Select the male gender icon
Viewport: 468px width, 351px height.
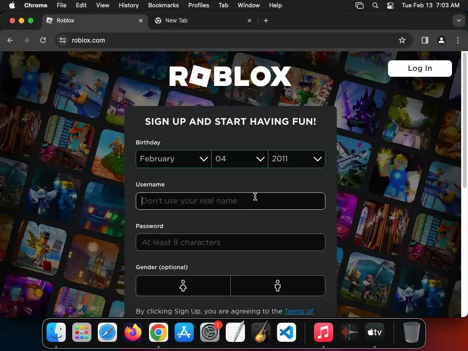point(277,286)
